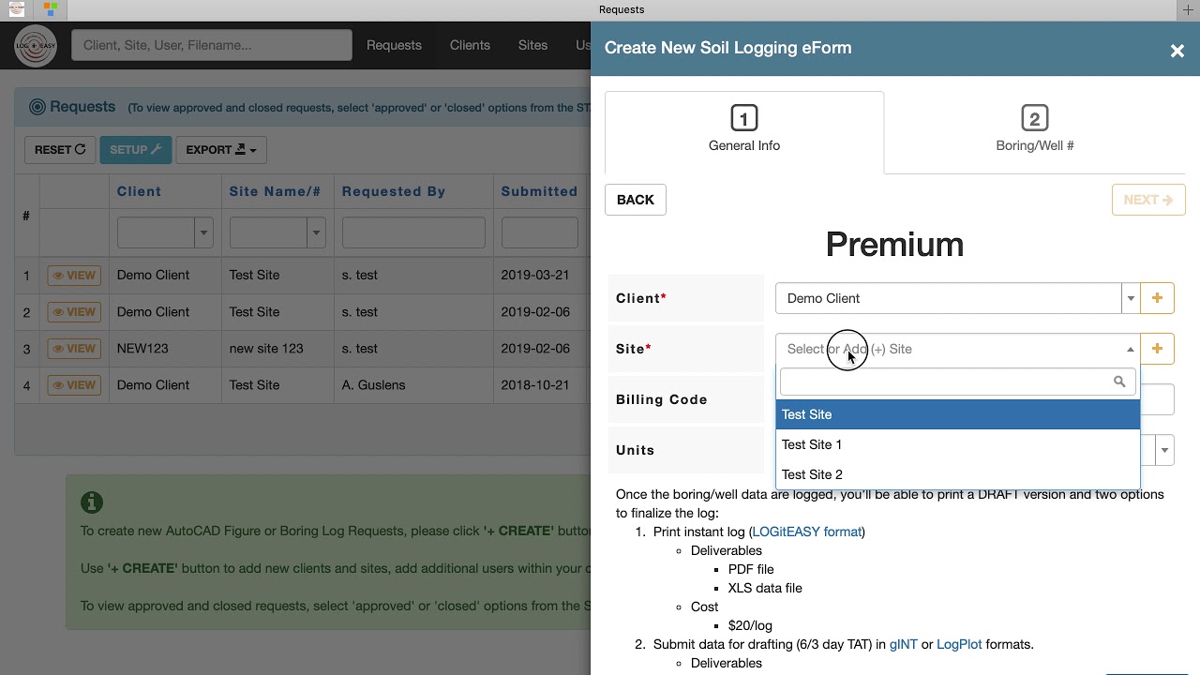Open the Sites menu in the navigation bar
Image resolution: width=1200 pixels, height=675 pixels.
coord(532,45)
